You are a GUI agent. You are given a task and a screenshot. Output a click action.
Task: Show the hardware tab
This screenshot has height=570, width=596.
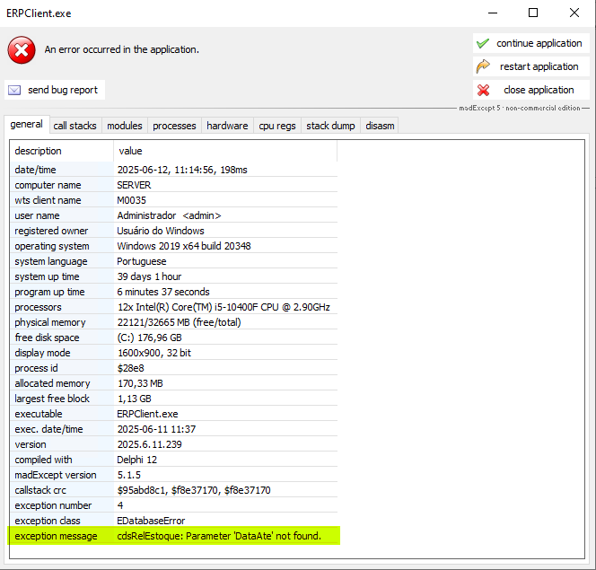point(227,126)
